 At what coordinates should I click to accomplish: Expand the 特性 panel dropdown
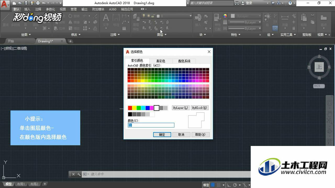[x=236, y=34]
